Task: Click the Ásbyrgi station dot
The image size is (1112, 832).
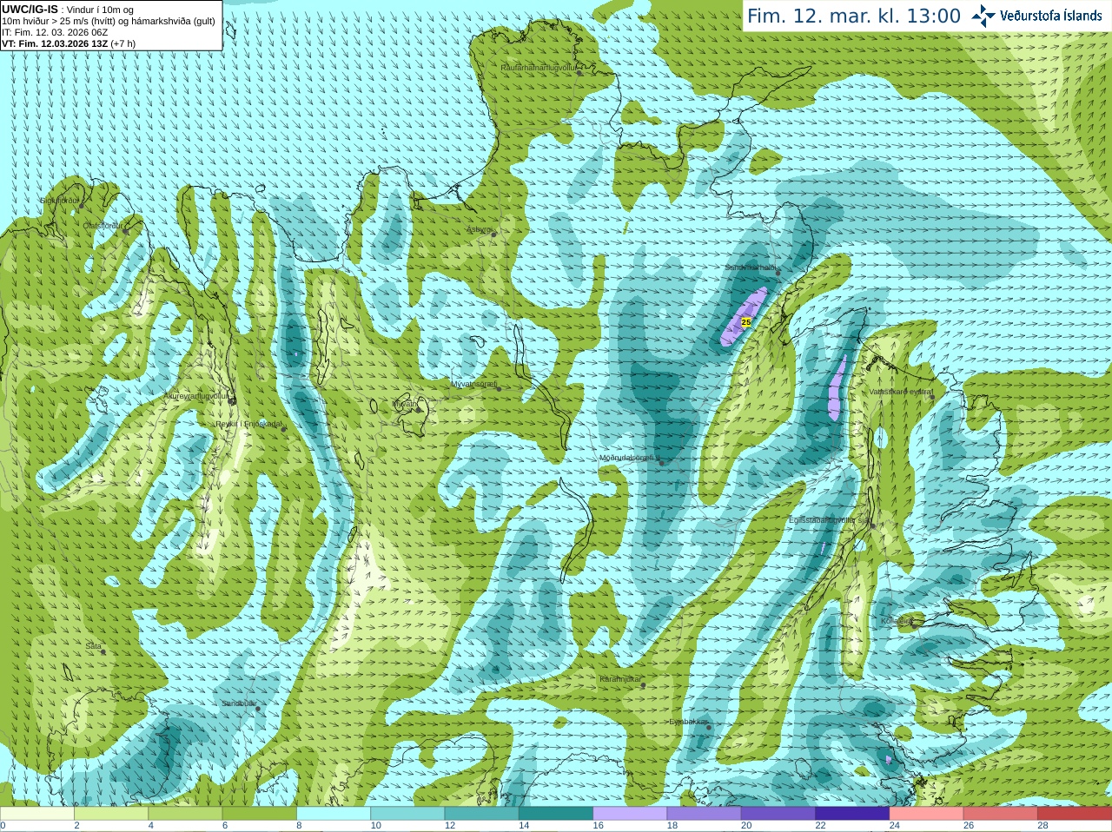Action: 493,234
